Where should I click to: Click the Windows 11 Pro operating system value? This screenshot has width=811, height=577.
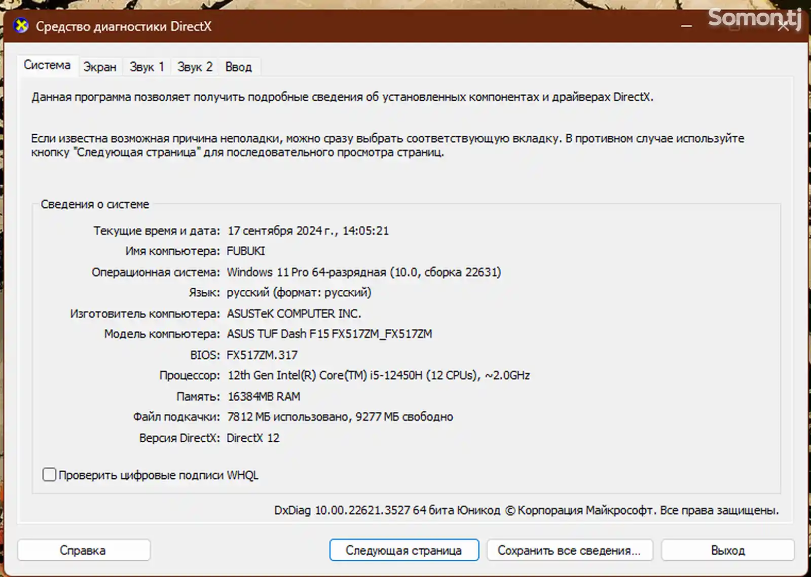point(364,272)
